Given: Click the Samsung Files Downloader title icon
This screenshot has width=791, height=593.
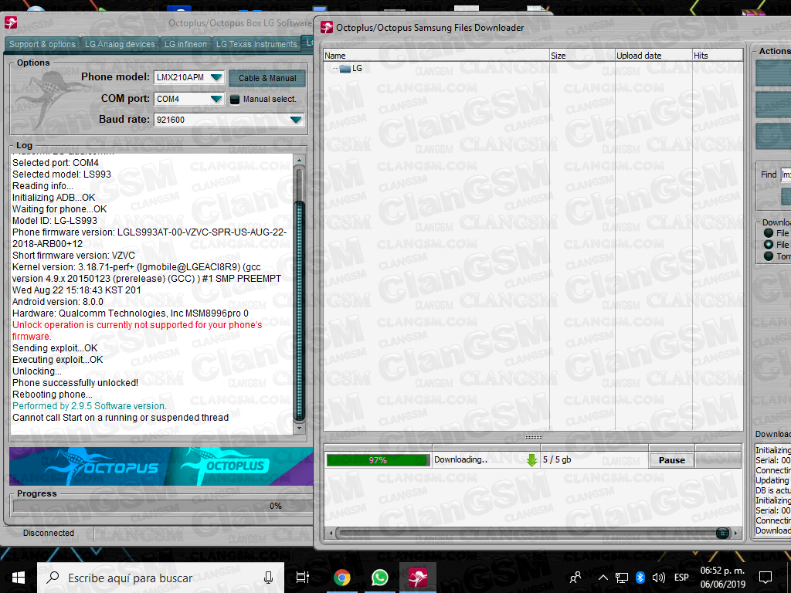Looking at the screenshot, I should tap(327, 28).
